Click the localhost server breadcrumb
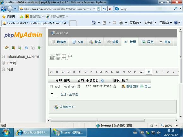Image resolution: width=183 pixels, height=137 pixels. (62, 33)
